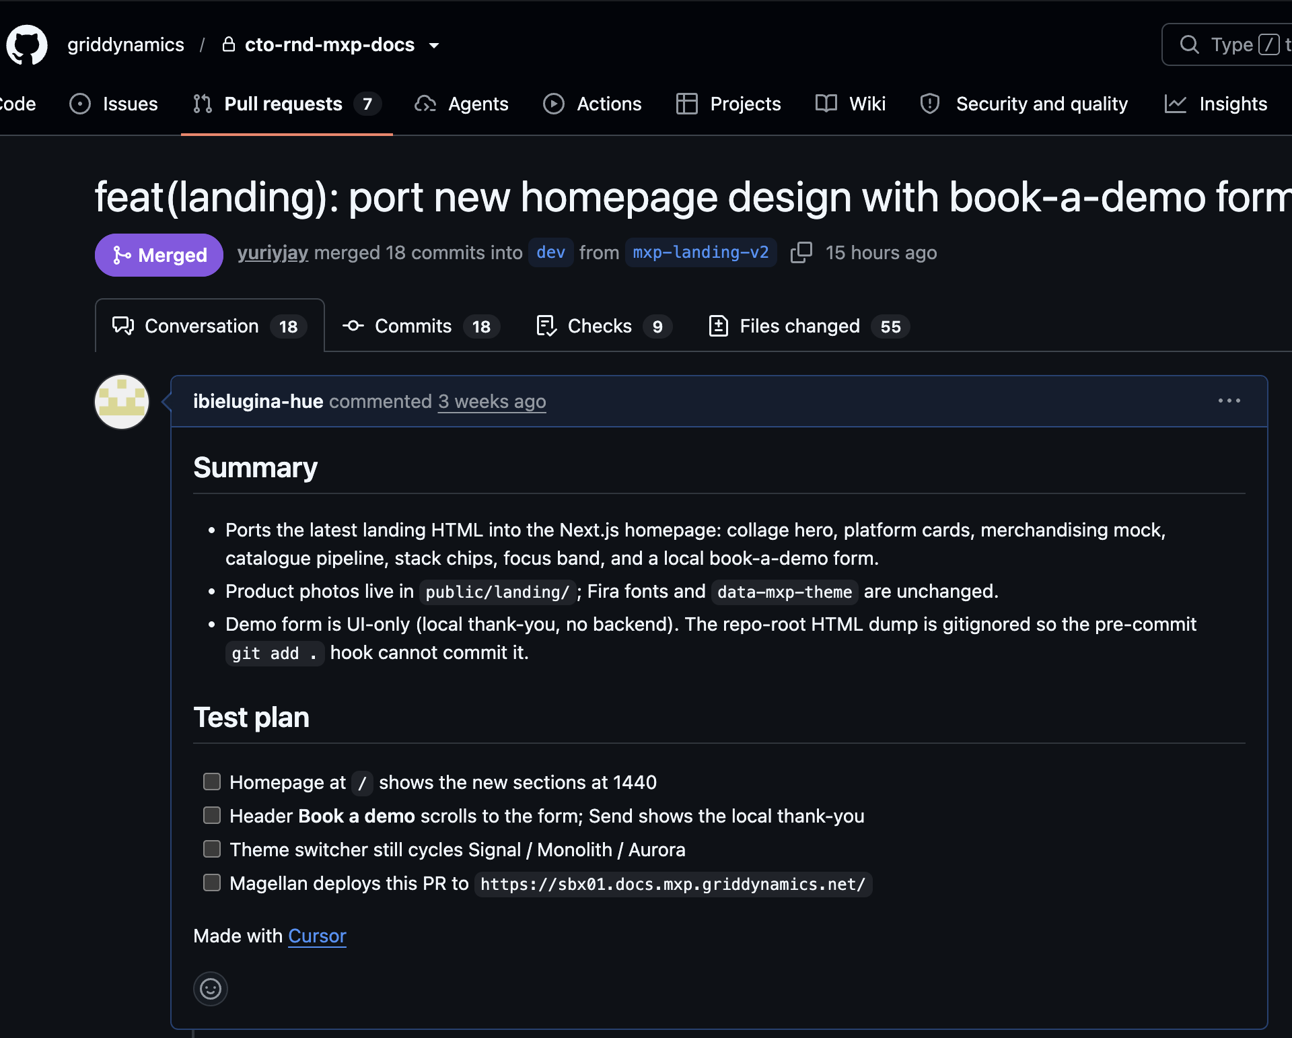Open the mxp-landing-v2 branch link

click(701, 252)
